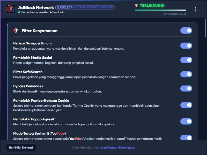Screen dimensions: 207x155
Task: Click the shield icon next to Filter Kenyamanan
Action: [16, 31]
